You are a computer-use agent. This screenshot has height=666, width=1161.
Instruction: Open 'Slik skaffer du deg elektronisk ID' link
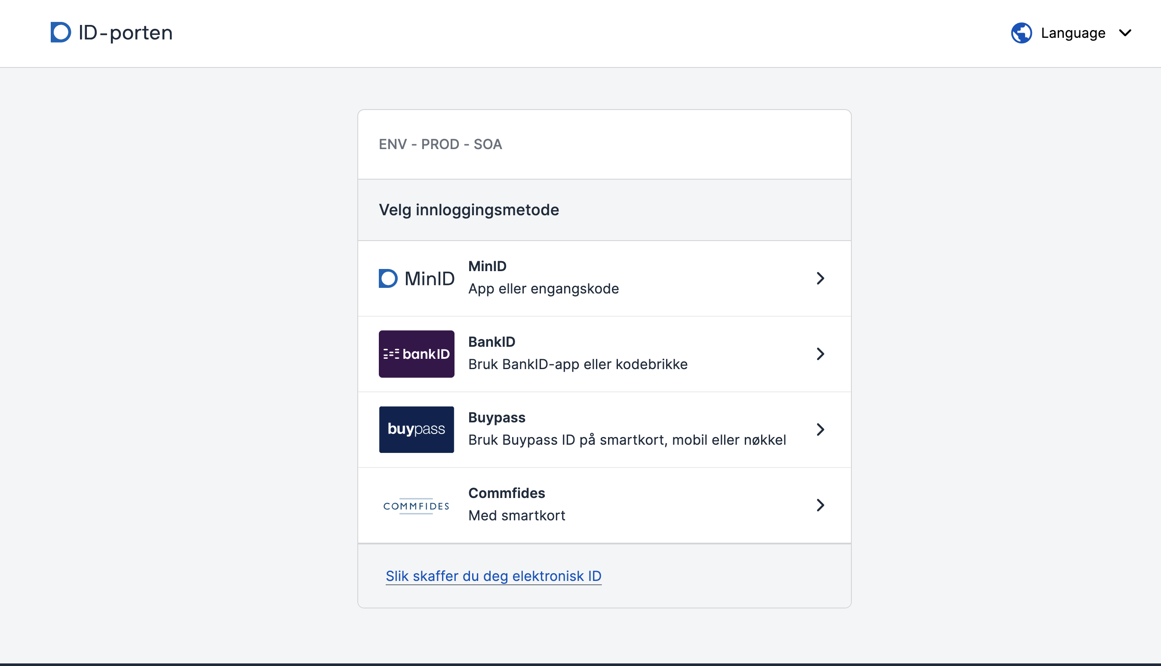point(493,576)
